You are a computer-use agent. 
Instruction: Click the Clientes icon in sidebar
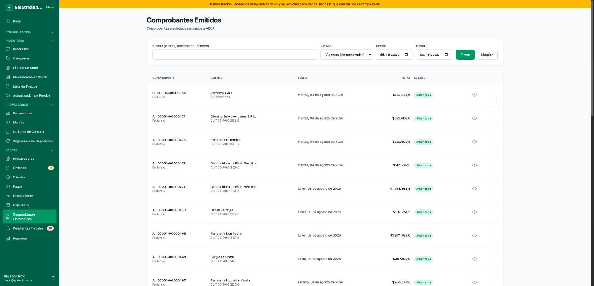click(x=8, y=177)
